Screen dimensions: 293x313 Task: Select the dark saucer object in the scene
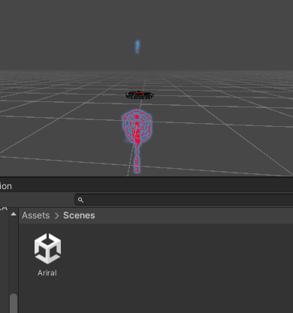(x=140, y=95)
